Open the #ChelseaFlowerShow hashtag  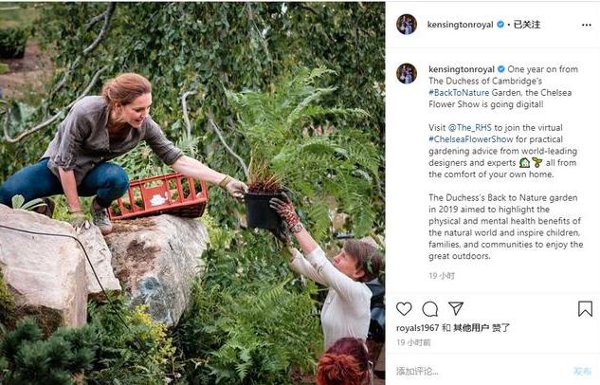[464, 139]
